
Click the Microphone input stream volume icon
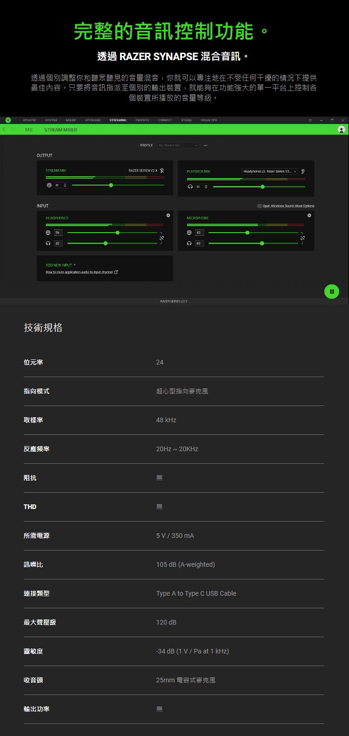click(x=189, y=232)
